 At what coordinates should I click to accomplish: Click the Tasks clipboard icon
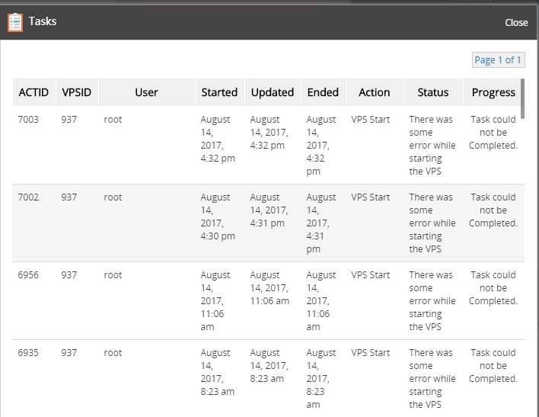[x=14, y=22]
